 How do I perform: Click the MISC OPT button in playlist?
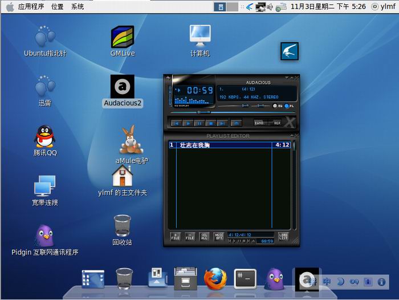(x=219, y=237)
